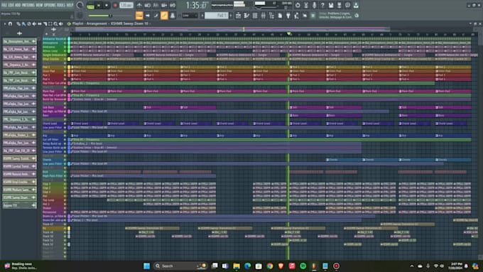Mute the Pad 1 track green dot
The width and height of the screenshot is (483, 272).
pos(65,67)
